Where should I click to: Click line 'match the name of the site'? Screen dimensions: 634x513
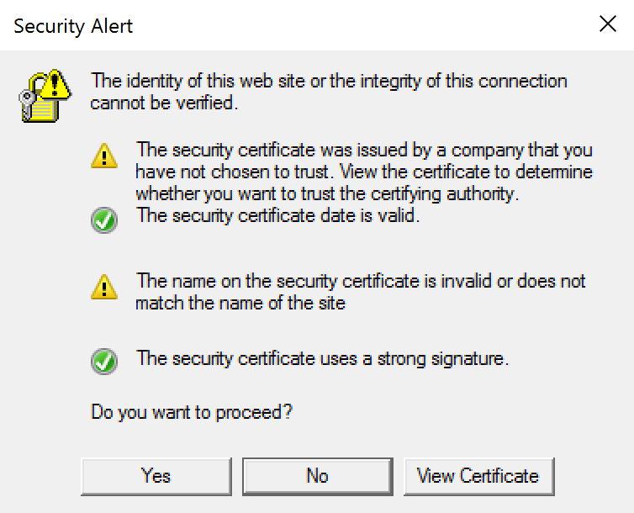click(x=240, y=303)
